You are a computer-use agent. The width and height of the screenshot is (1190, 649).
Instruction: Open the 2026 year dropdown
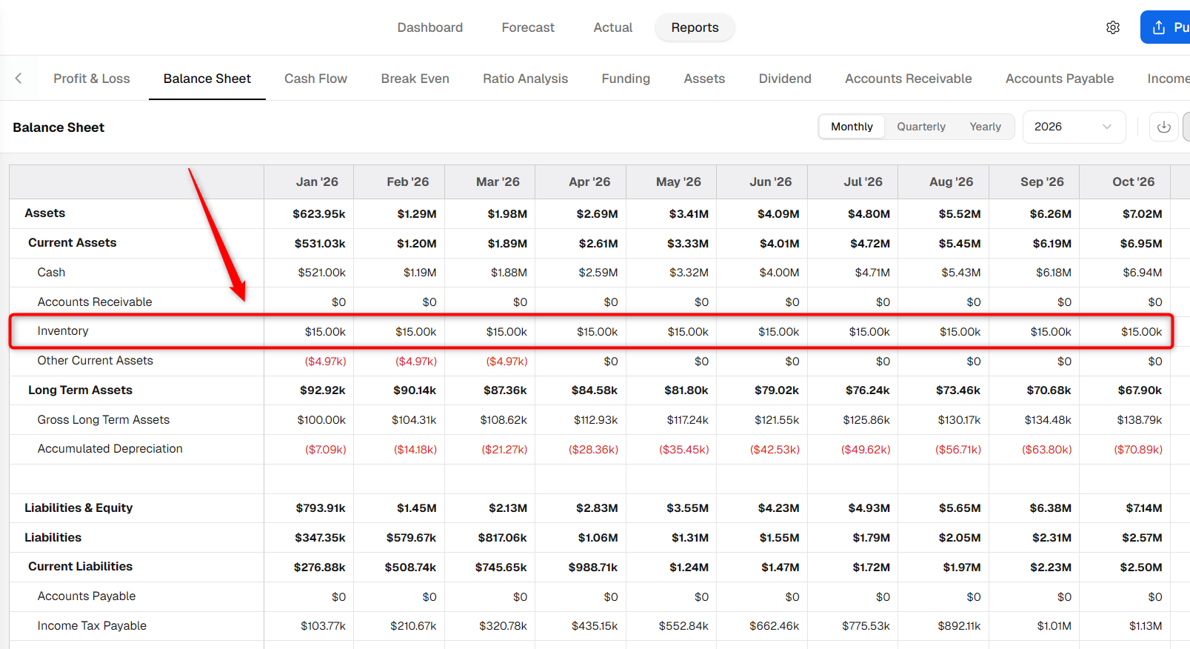point(1074,127)
